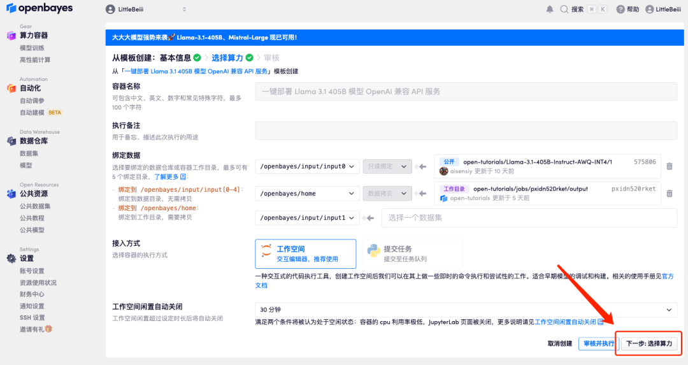The image size is (688, 365).
Task: Click the arrow icon beside 数据拷贝
Action: click(x=420, y=194)
